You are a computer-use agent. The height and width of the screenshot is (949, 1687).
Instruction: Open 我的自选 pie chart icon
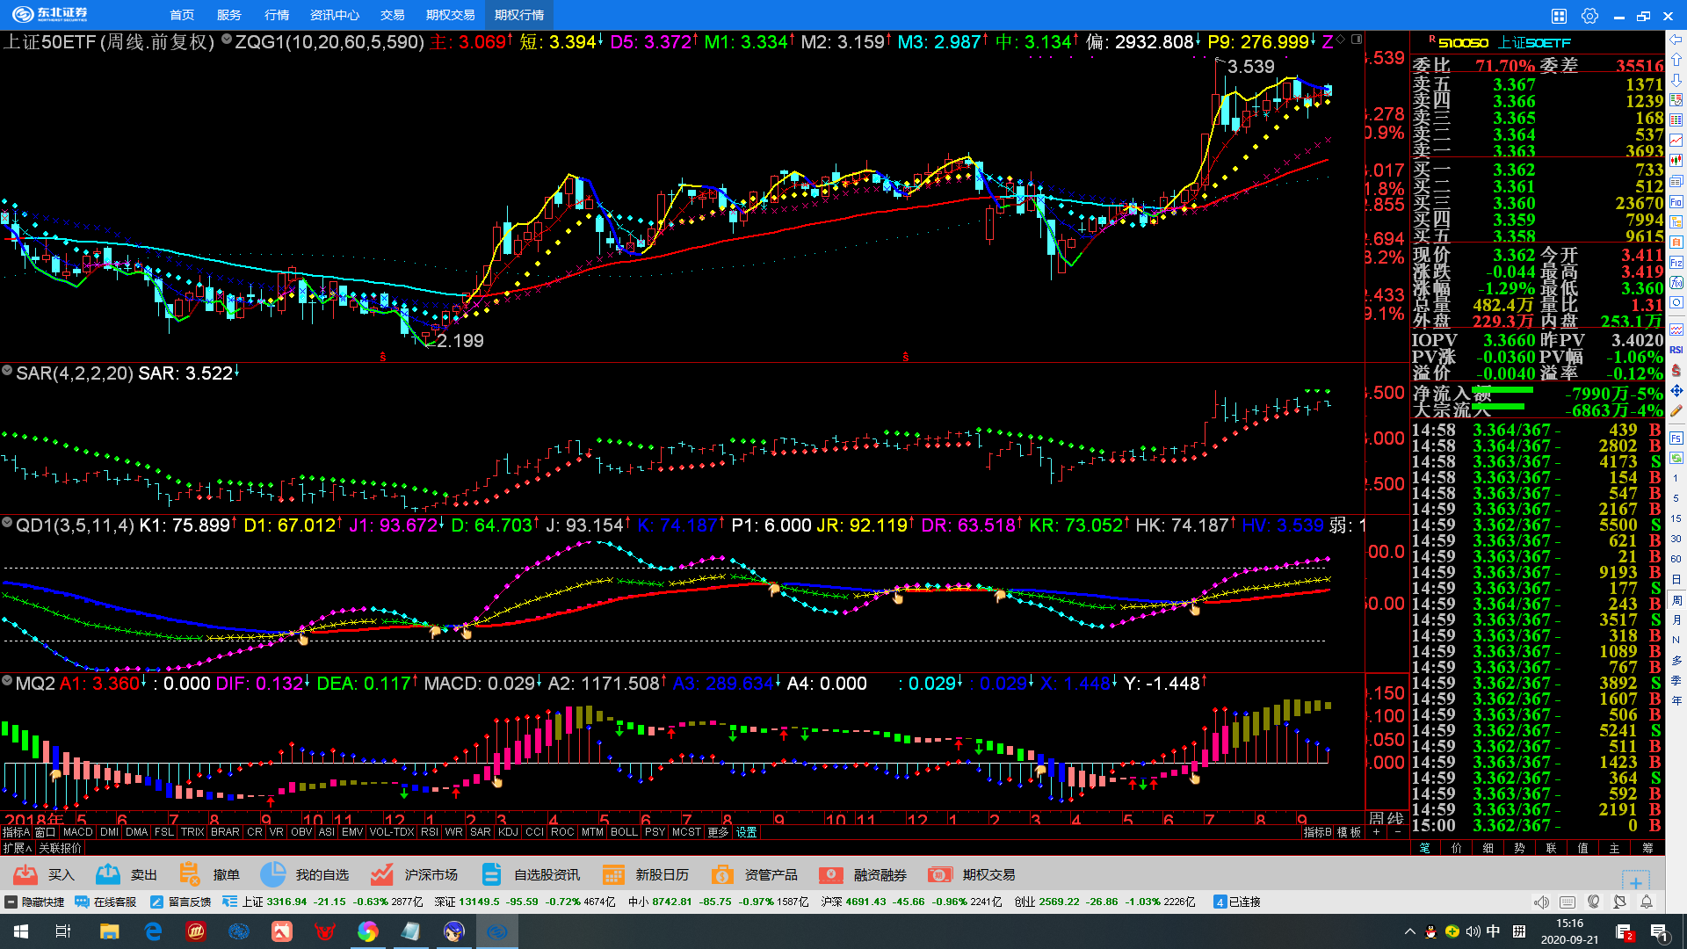tap(273, 874)
